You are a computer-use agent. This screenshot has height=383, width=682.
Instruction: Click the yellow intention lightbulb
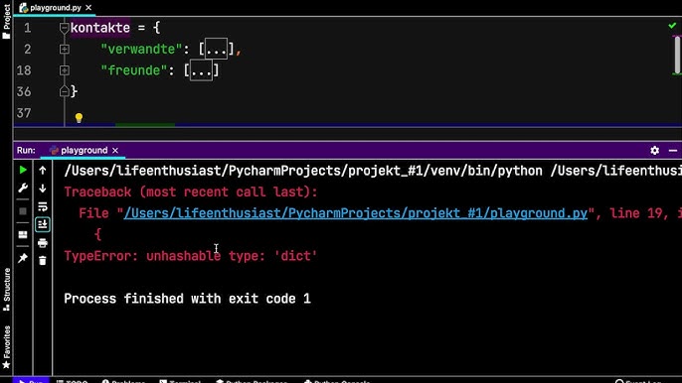[79, 118]
